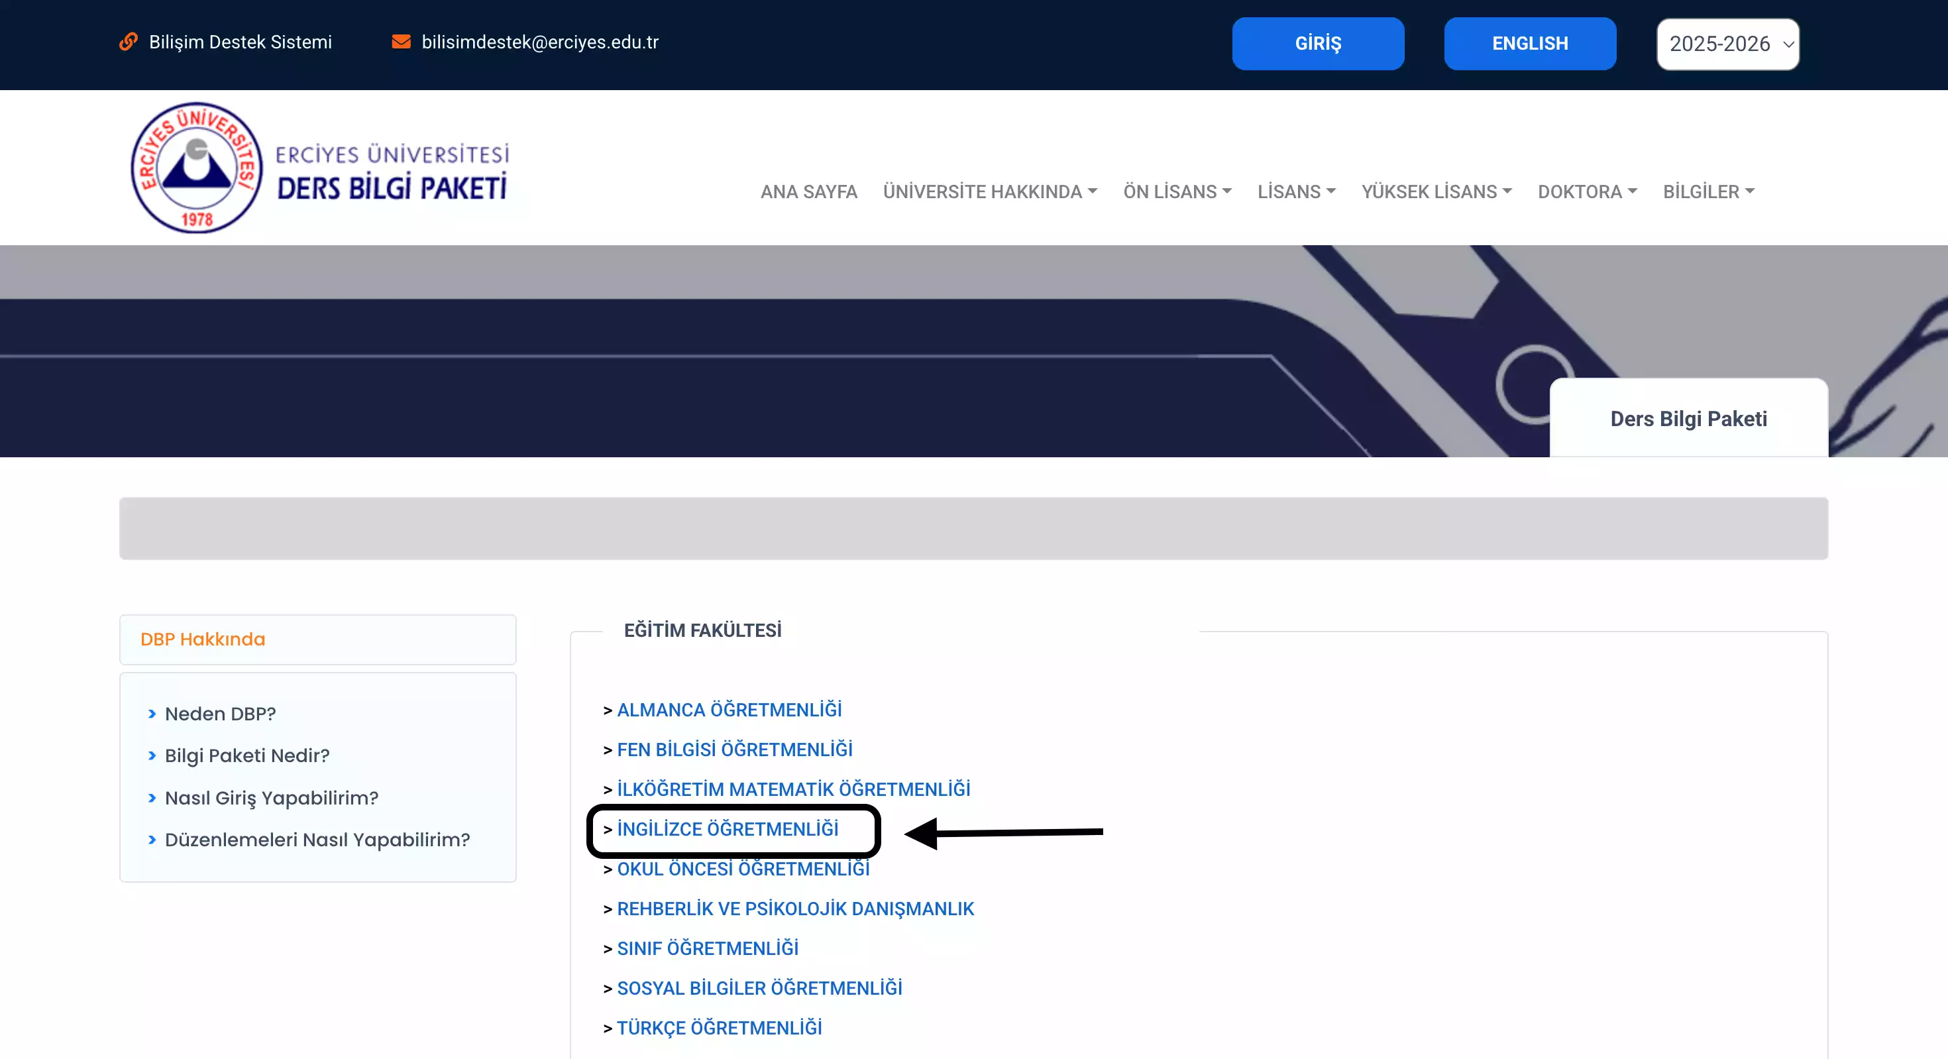1948x1059 pixels.
Task: Click the orange envelope email icon
Action: click(401, 42)
